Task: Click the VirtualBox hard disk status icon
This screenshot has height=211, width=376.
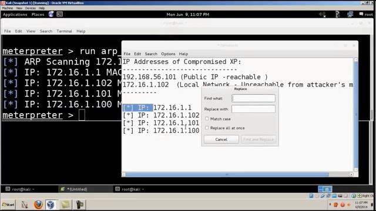Action: pyautogui.click(x=311, y=196)
